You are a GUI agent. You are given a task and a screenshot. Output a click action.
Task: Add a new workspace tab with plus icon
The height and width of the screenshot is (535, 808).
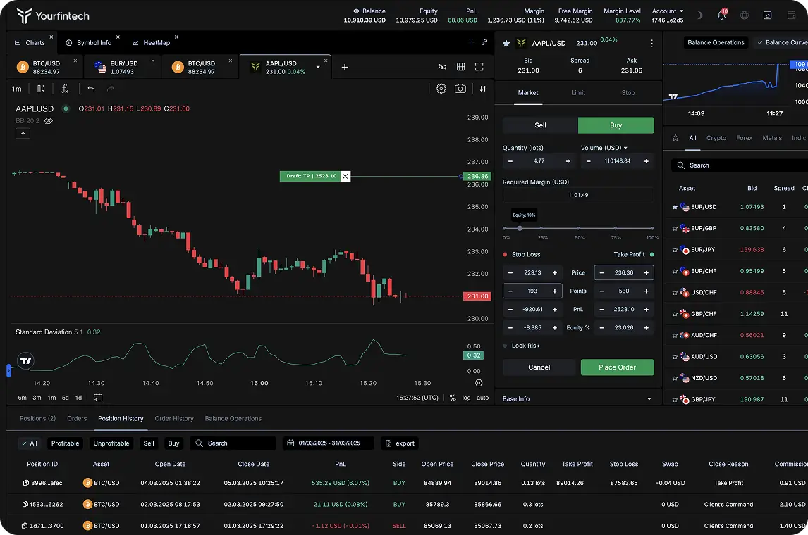pyautogui.click(x=472, y=42)
